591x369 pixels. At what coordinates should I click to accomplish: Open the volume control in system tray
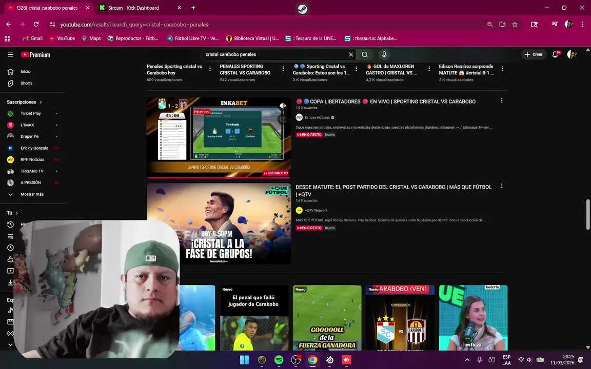(x=529, y=360)
